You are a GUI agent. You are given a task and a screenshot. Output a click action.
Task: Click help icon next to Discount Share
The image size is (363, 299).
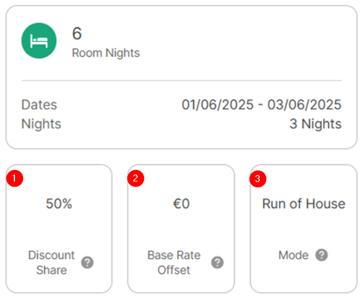[87, 263]
